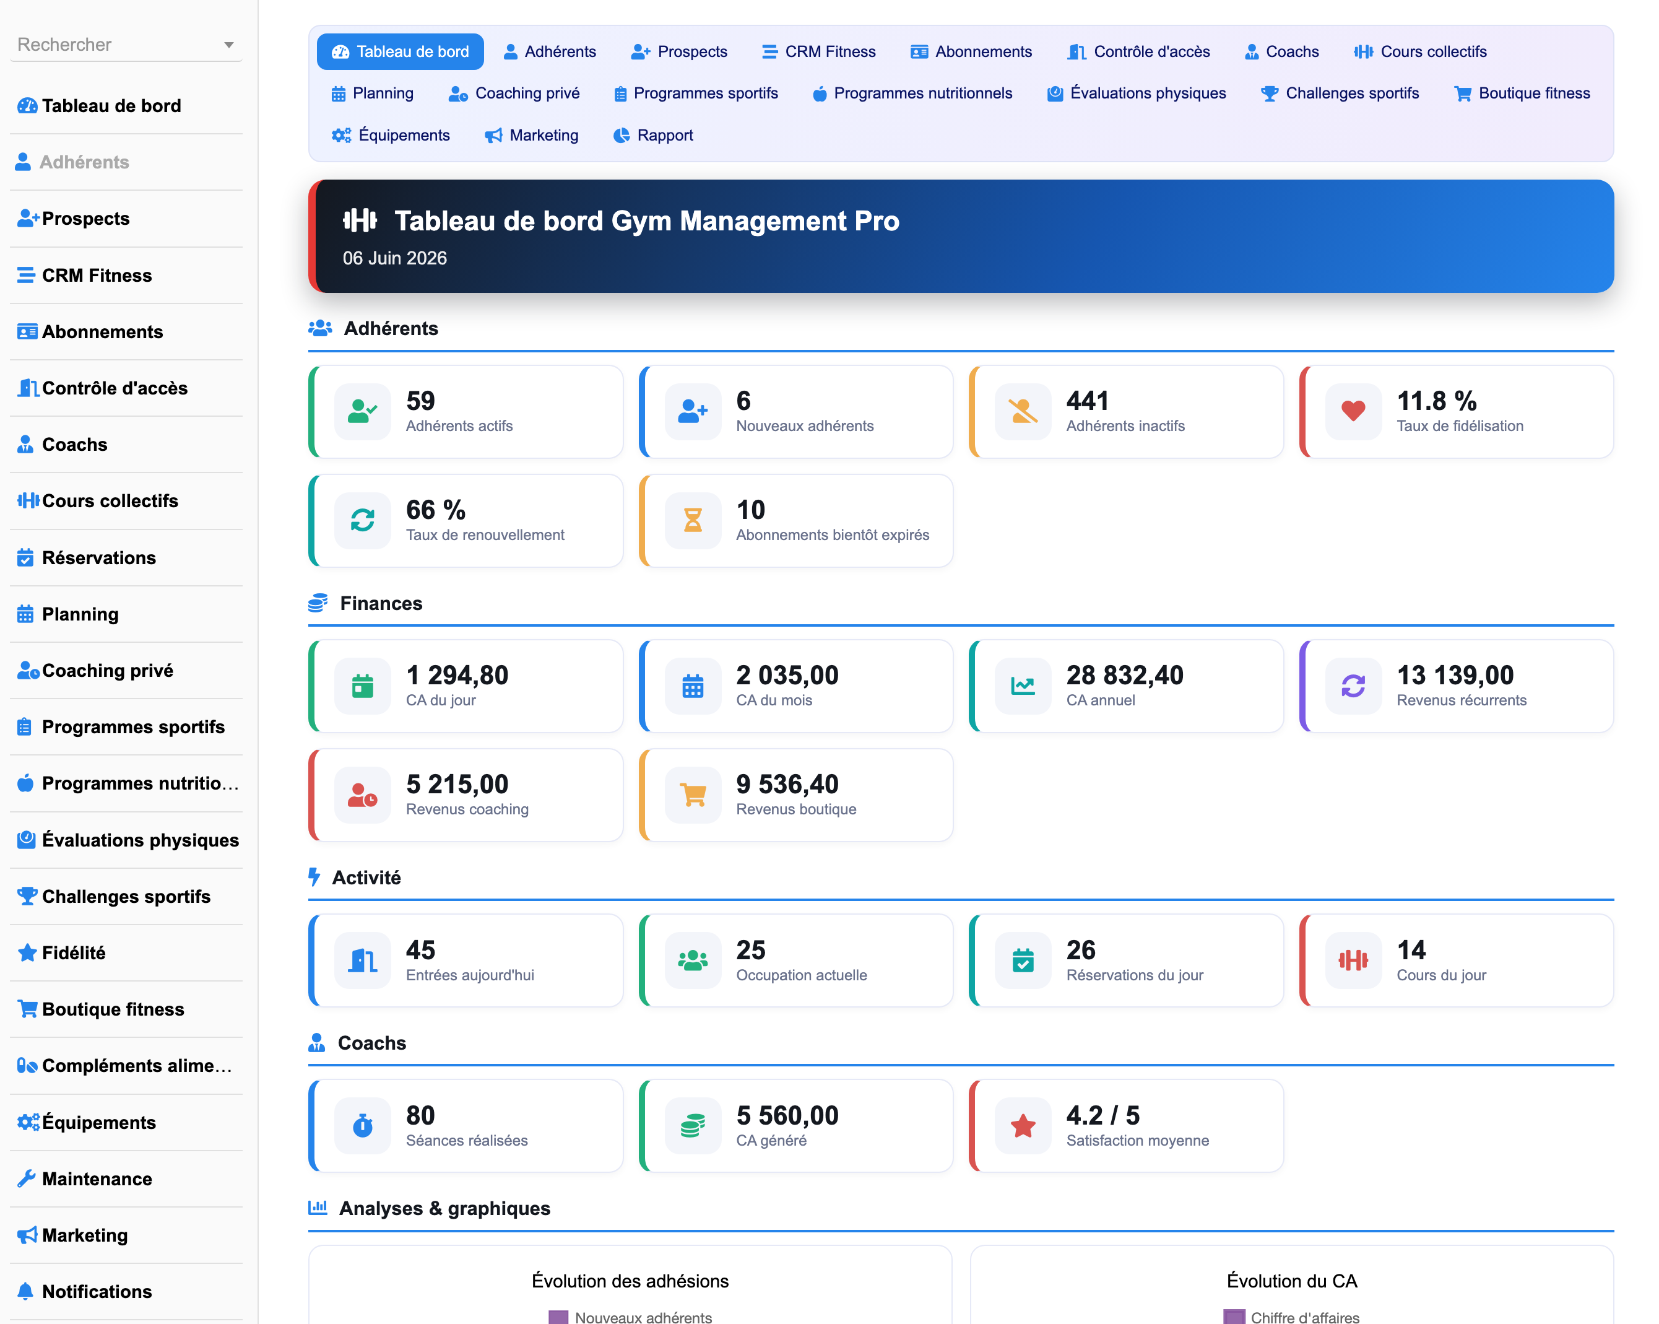This screenshot has height=1324, width=1659.
Task: Click the heart icon in Taux de fidélisation card
Action: click(1353, 411)
